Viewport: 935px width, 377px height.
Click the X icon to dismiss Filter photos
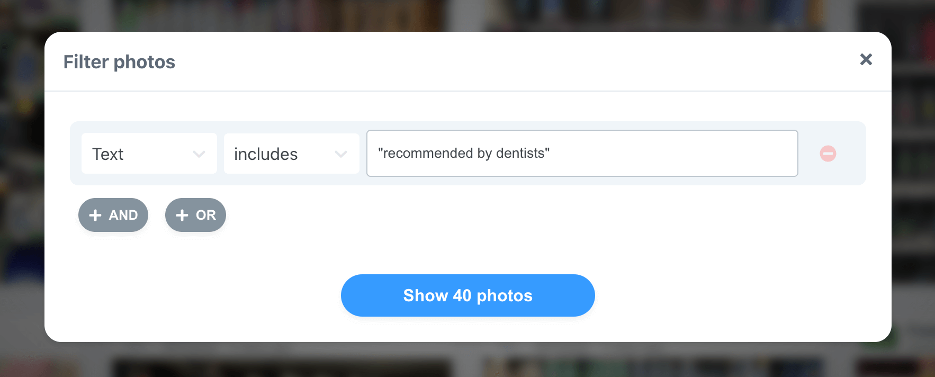(x=866, y=60)
